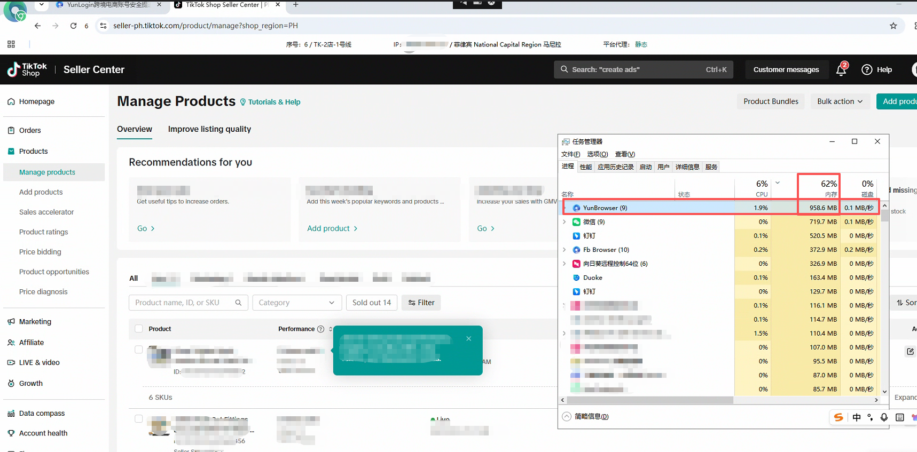Click the CPU column sort chevron
Image resolution: width=917 pixels, height=452 pixels.
(x=778, y=183)
